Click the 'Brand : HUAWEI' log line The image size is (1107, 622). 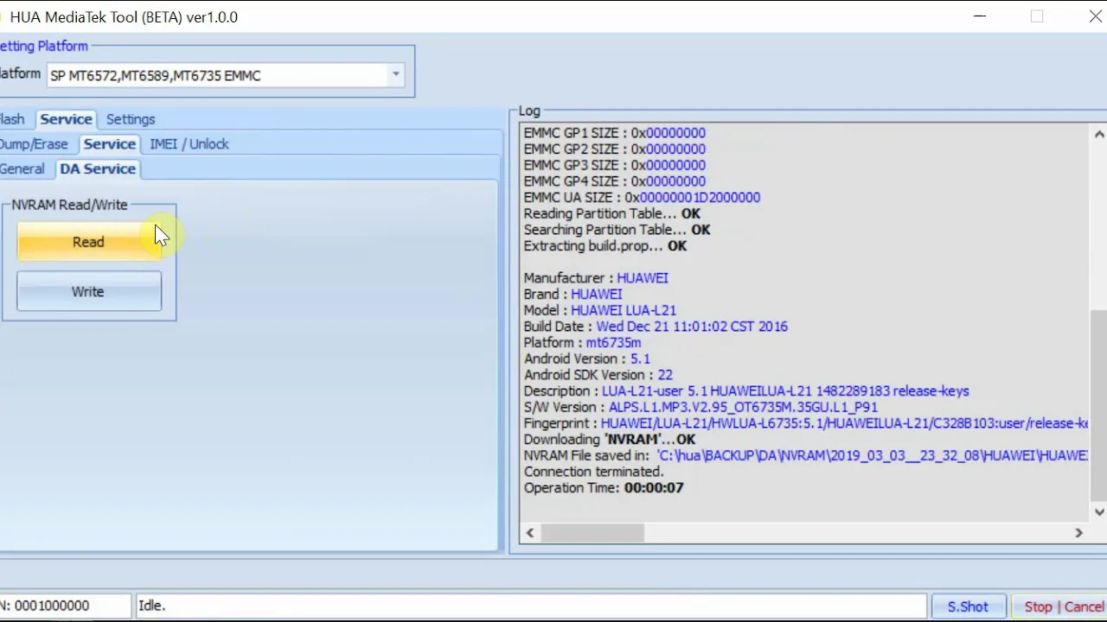click(573, 295)
